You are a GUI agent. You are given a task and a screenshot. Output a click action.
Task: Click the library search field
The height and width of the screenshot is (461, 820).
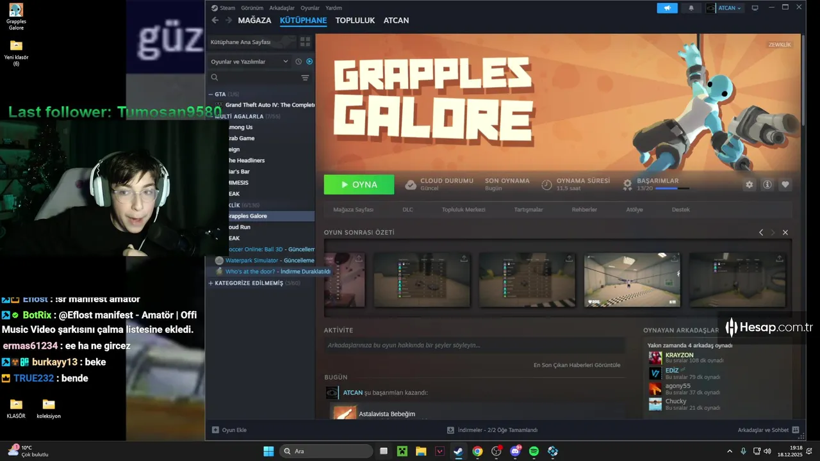pyautogui.click(x=254, y=77)
